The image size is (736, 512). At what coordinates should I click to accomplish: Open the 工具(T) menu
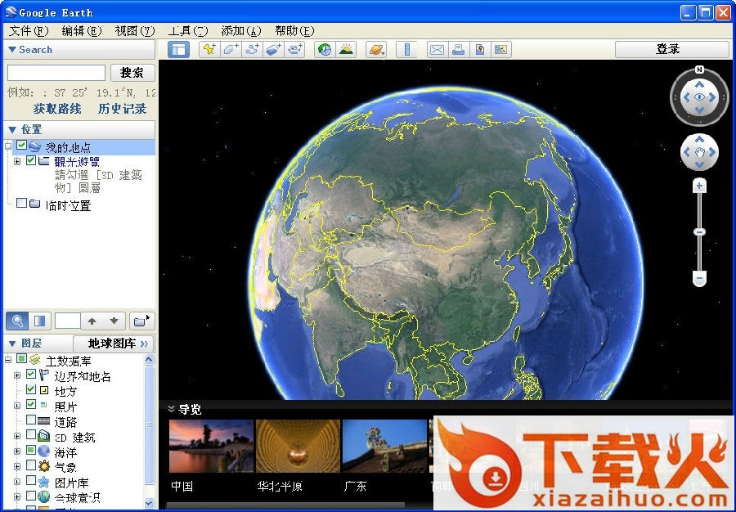click(x=188, y=31)
